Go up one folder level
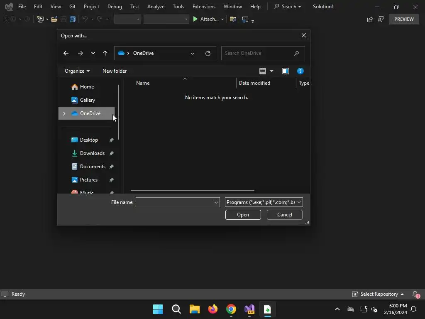425x319 pixels. click(x=105, y=53)
